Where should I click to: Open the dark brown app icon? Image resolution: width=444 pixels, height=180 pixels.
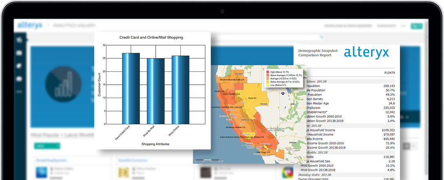coord(206,172)
